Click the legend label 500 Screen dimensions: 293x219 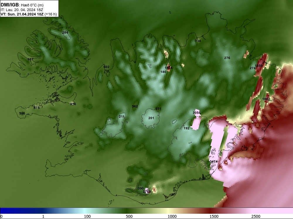129,216
